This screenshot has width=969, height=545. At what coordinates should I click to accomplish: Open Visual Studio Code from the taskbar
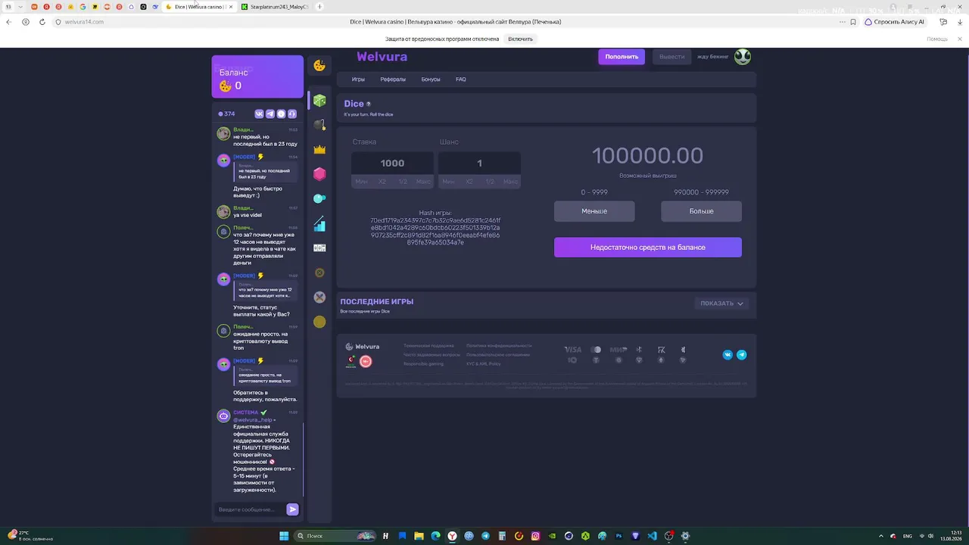652,536
